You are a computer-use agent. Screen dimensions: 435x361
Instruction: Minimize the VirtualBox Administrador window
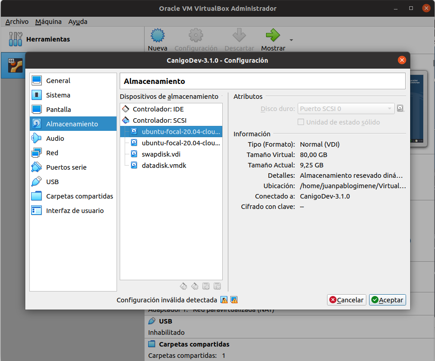click(x=396, y=8)
